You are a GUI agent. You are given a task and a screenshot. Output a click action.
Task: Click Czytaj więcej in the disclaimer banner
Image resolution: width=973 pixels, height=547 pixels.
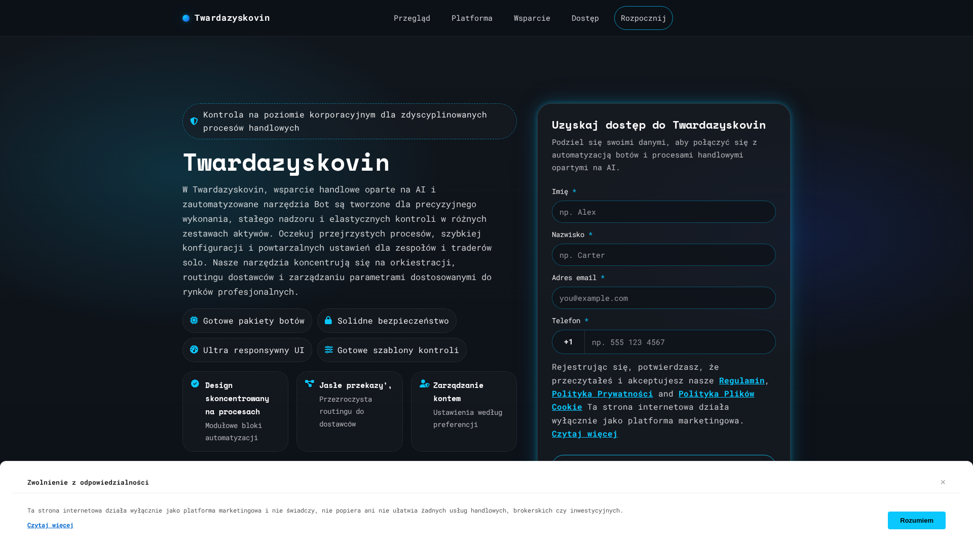[50, 525]
